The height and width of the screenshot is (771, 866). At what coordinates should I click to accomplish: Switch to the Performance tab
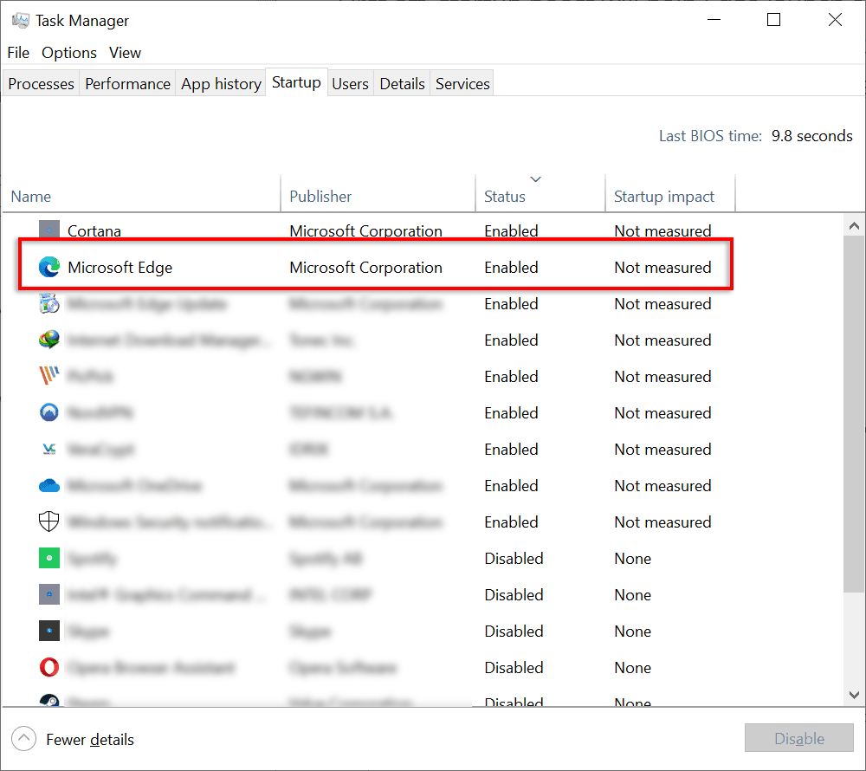pyautogui.click(x=127, y=83)
